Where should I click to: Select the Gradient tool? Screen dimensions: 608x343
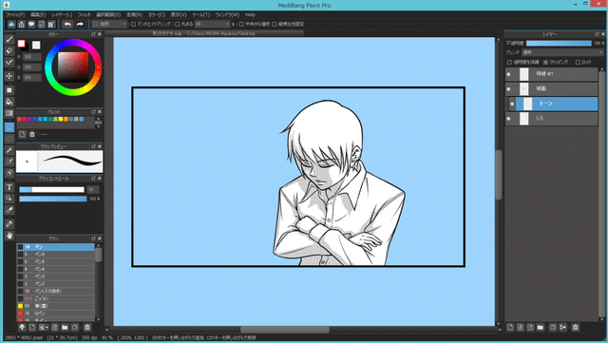click(x=9, y=113)
